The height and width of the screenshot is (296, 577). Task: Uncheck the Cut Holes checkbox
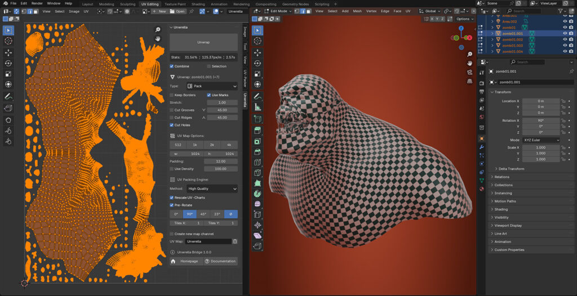pos(171,125)
